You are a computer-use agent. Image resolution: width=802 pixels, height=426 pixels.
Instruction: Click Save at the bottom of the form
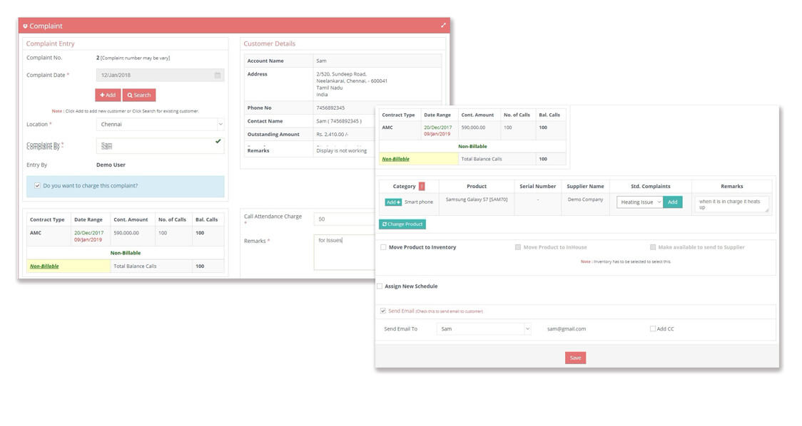[x=576, y=358]
